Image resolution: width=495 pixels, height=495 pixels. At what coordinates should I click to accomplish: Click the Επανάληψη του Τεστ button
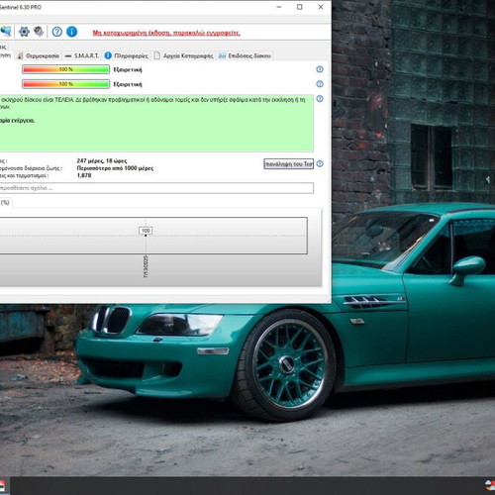(288, 164)
